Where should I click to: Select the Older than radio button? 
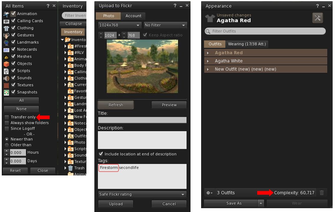7,145
